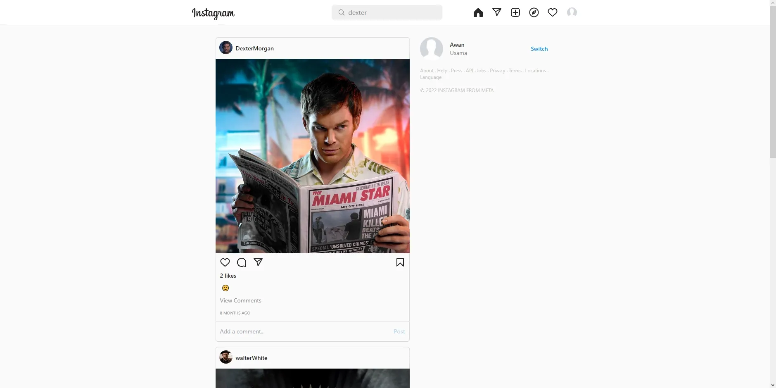The height and width of the screenshot is (388, 776).
Task: Share the DexterMorgan post via paper plane
Action: pyautogui.click(x=258, y=262)
